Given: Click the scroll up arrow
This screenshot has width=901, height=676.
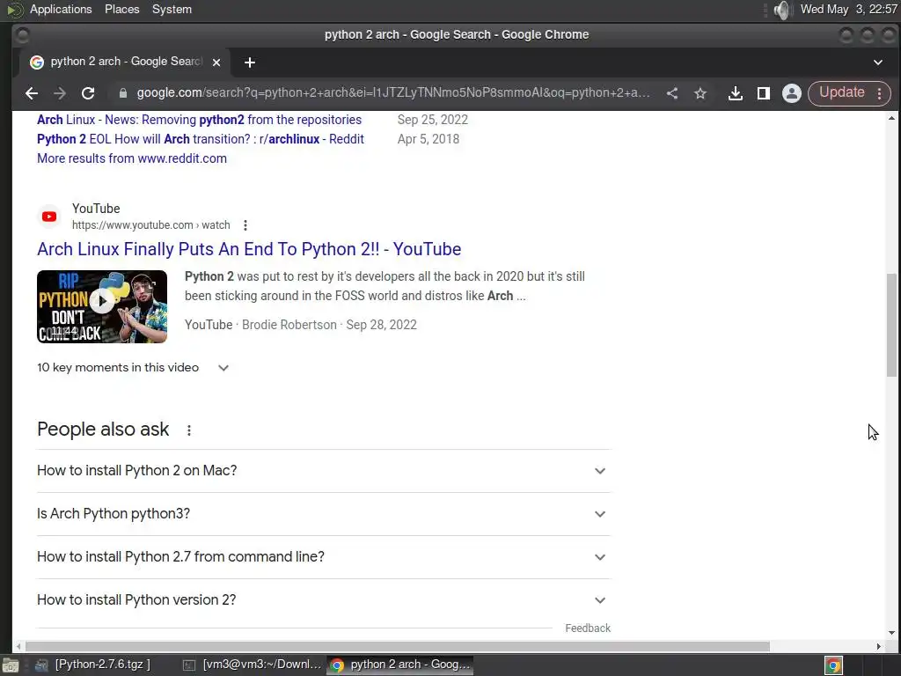Looking at the screenshot, I should 891,118.
